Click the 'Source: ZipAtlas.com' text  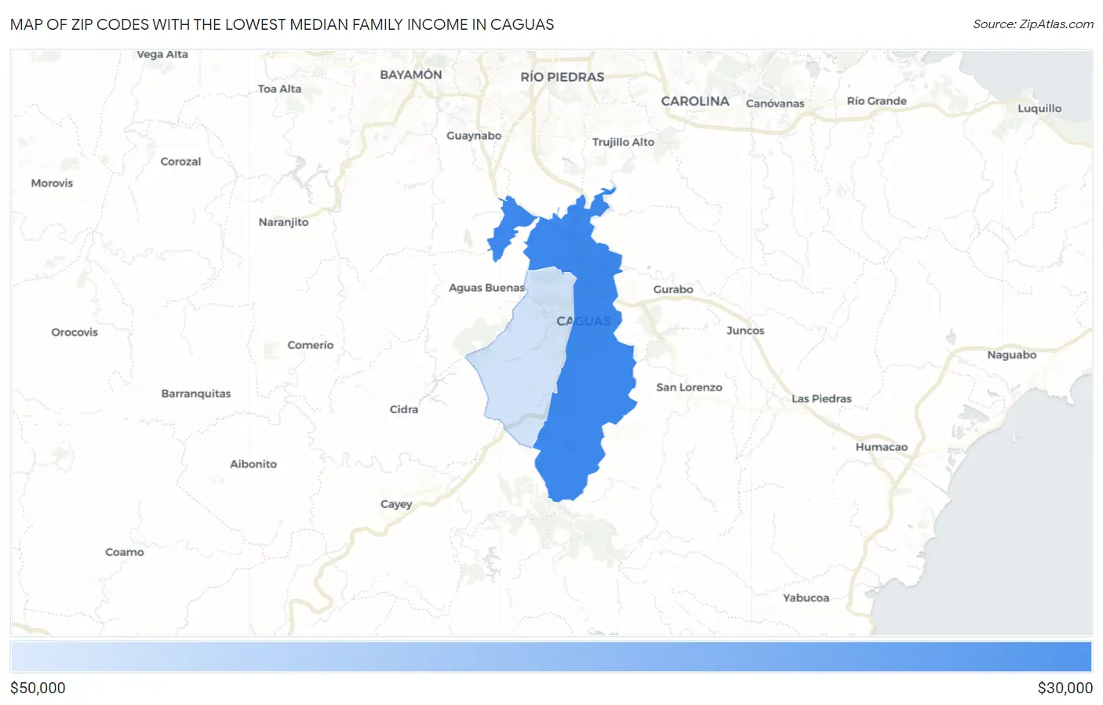tap(1033, 24)
